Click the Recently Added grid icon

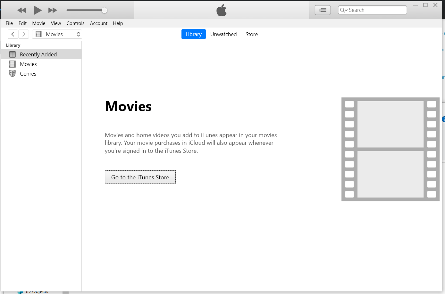[x=12, y=54]
